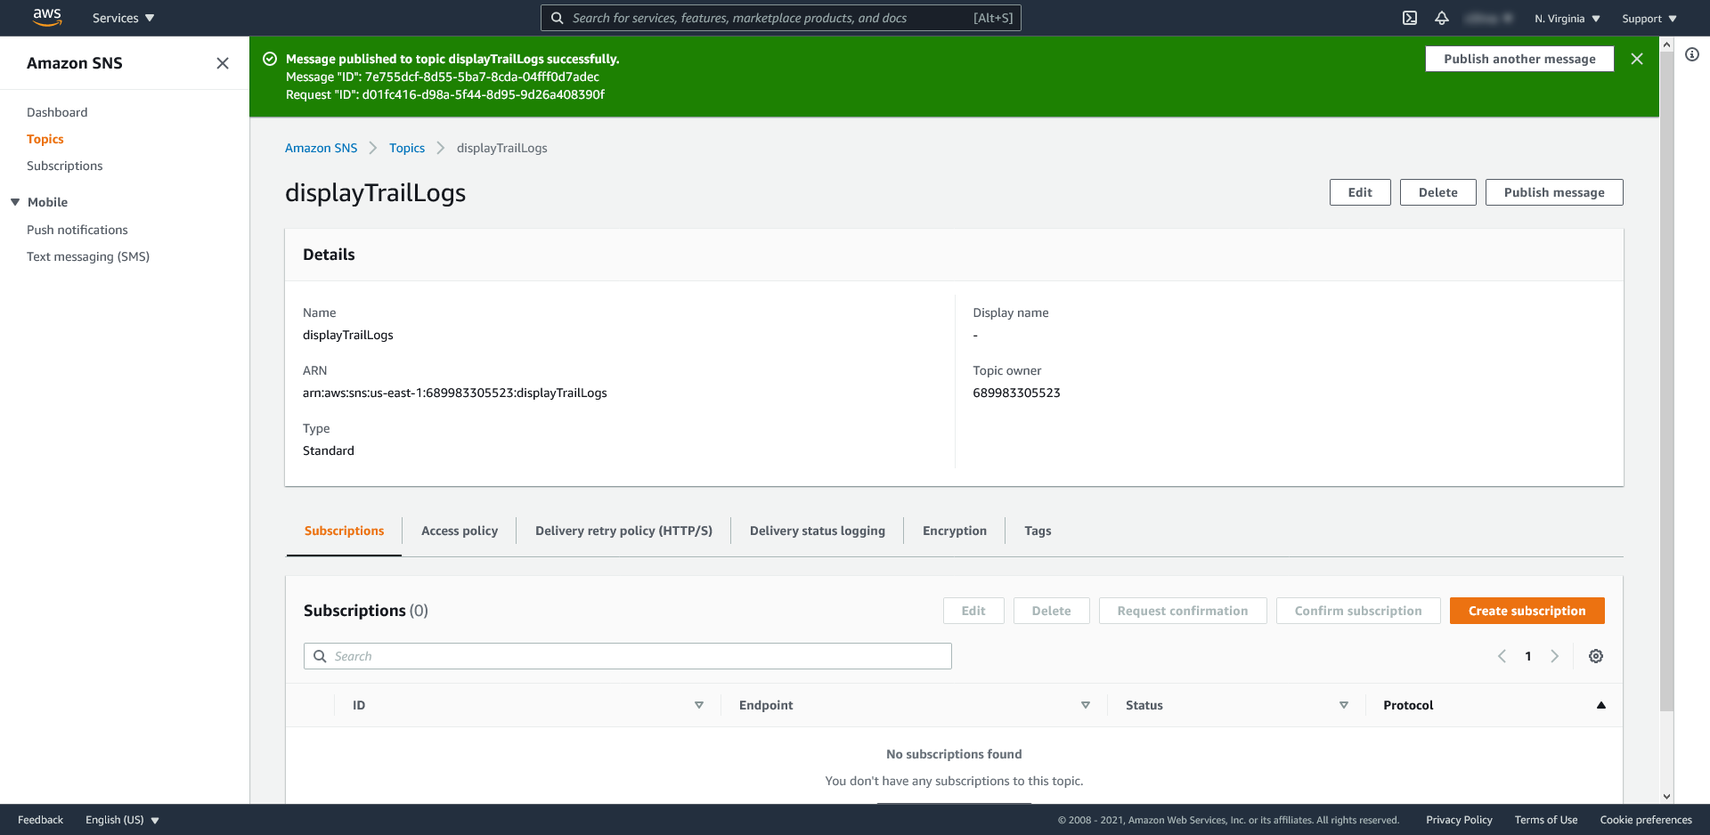Screen dimensions: 1710x835
Task: Switch to Delivery retry policy (HTTP/S) tab
Action: (x=623, y=531)
